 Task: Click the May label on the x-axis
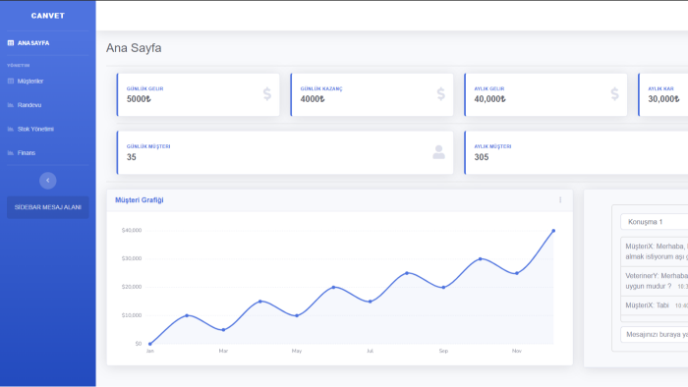click(x=297, y=351)
